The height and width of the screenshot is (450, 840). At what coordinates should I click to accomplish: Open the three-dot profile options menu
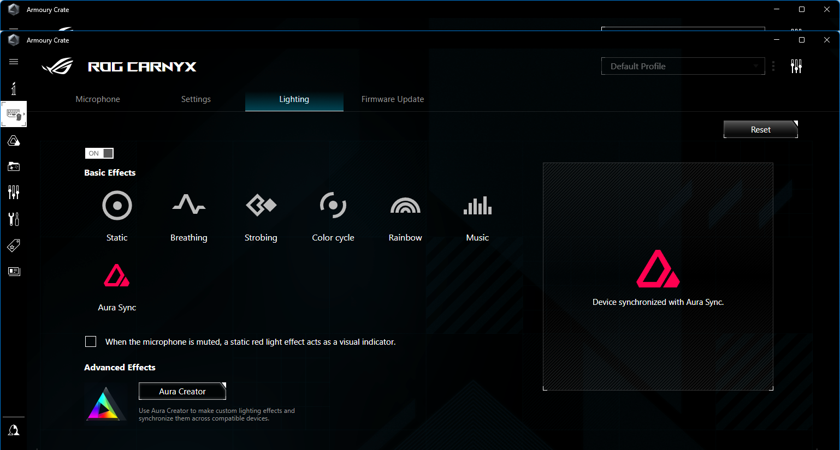coord(773,67)
